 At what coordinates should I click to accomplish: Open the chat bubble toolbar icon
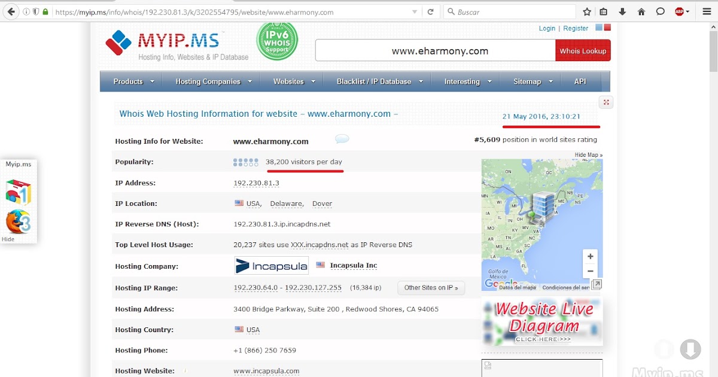tap(661, 11)
